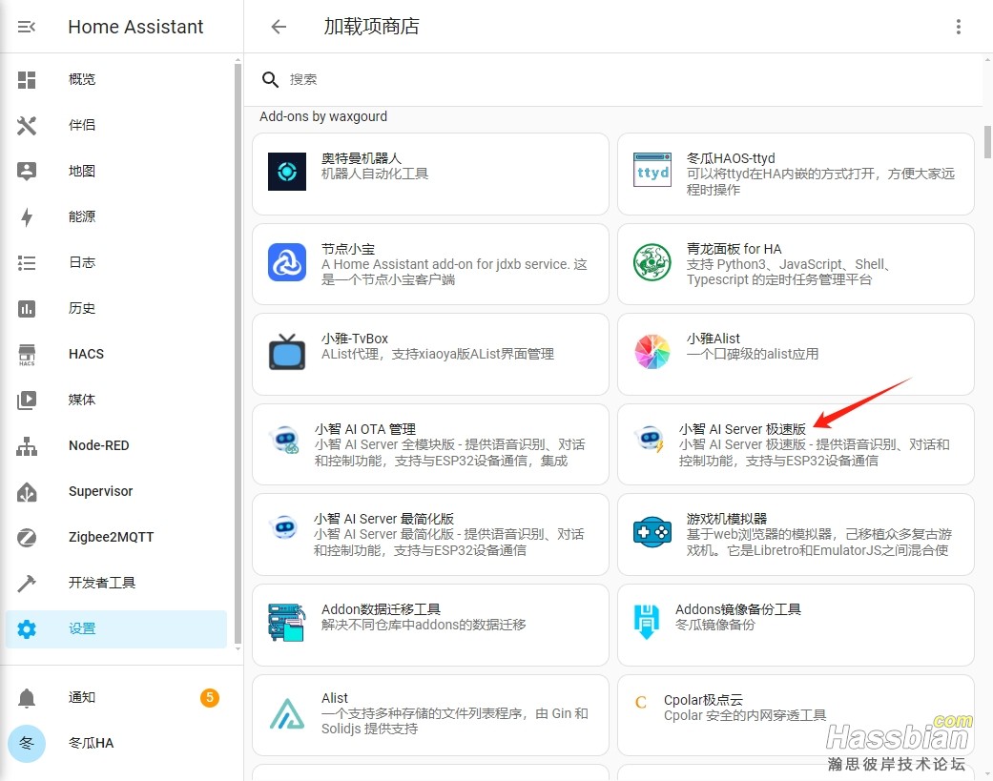This screenshot has height=781, width=993.
Task: Click the 小雅Alist colorful icon
Action: (652, 352)
